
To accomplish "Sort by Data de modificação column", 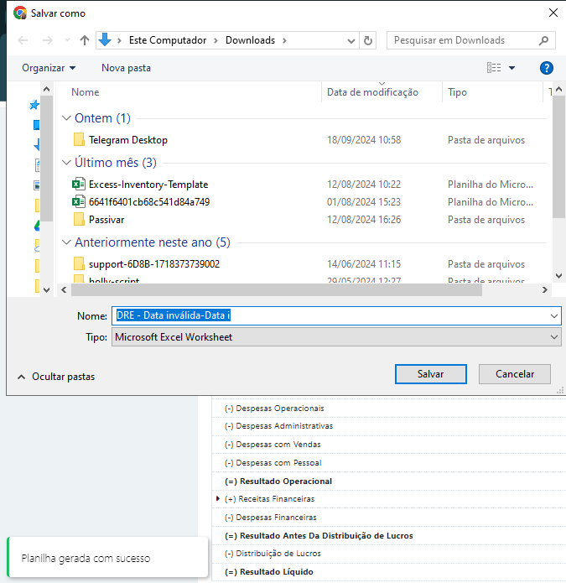I will tap(372, 92).
